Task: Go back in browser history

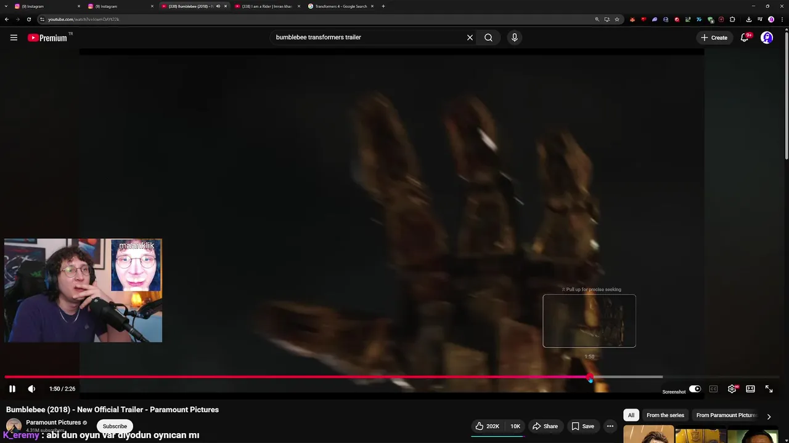Action: pos(7,19)
